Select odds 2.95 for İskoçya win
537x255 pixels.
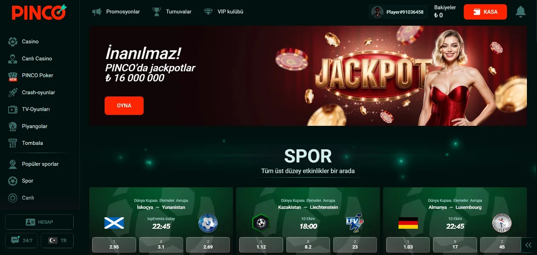pos(114,245)
